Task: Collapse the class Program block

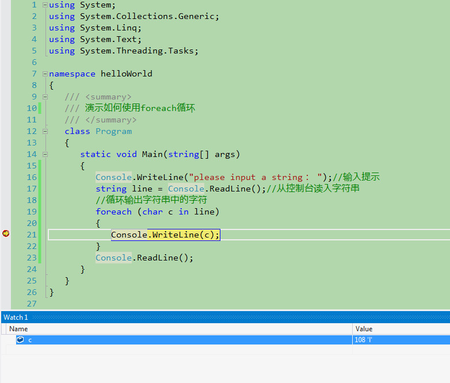Action: click(x=45, y=131)
